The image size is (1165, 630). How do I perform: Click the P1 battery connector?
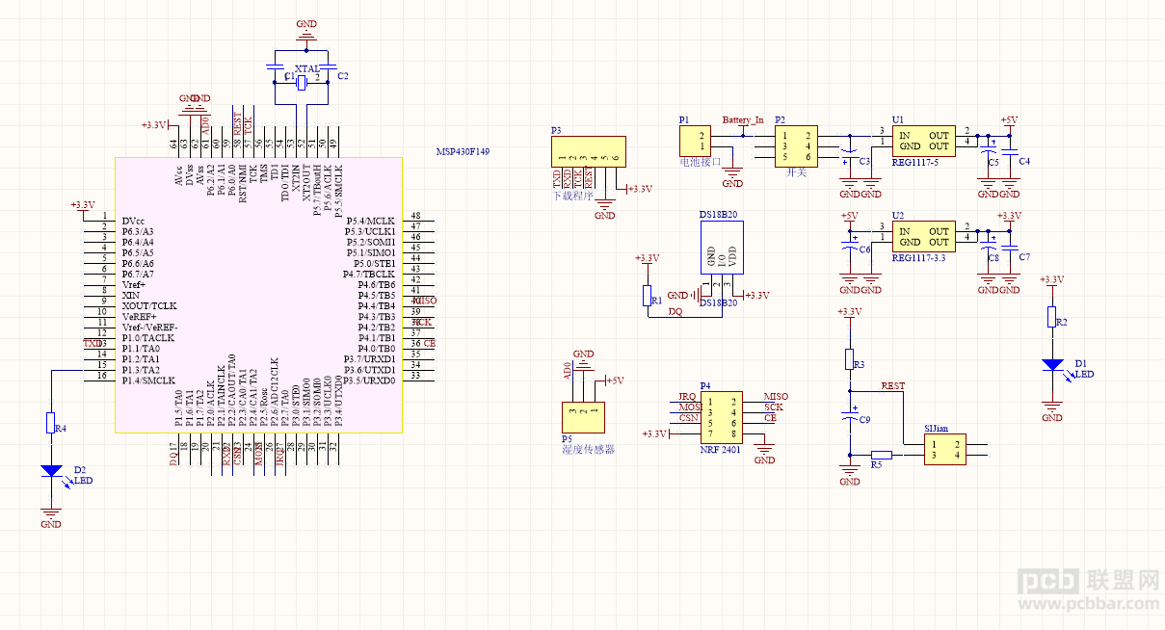point(699,142)
